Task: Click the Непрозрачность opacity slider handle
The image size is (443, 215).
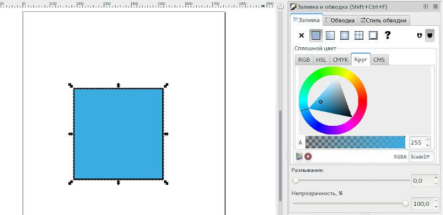Action: [x=405, y=203]
